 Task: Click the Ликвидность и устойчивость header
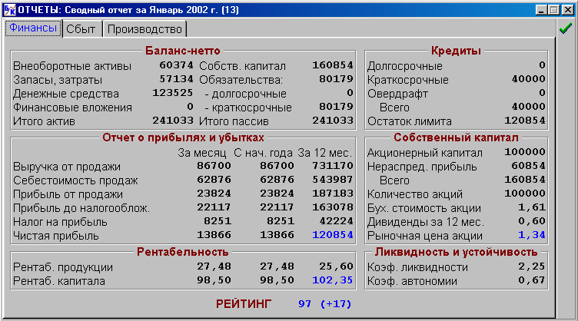456,252
